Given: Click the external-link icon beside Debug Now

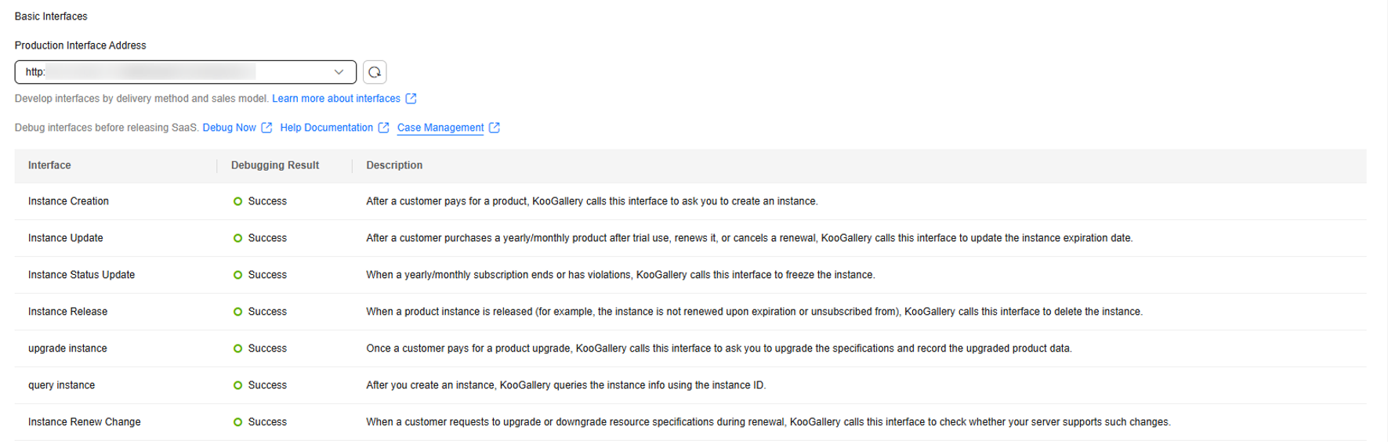Looking at the screenshot, I should pyautogui.click(x=266, y=128).
